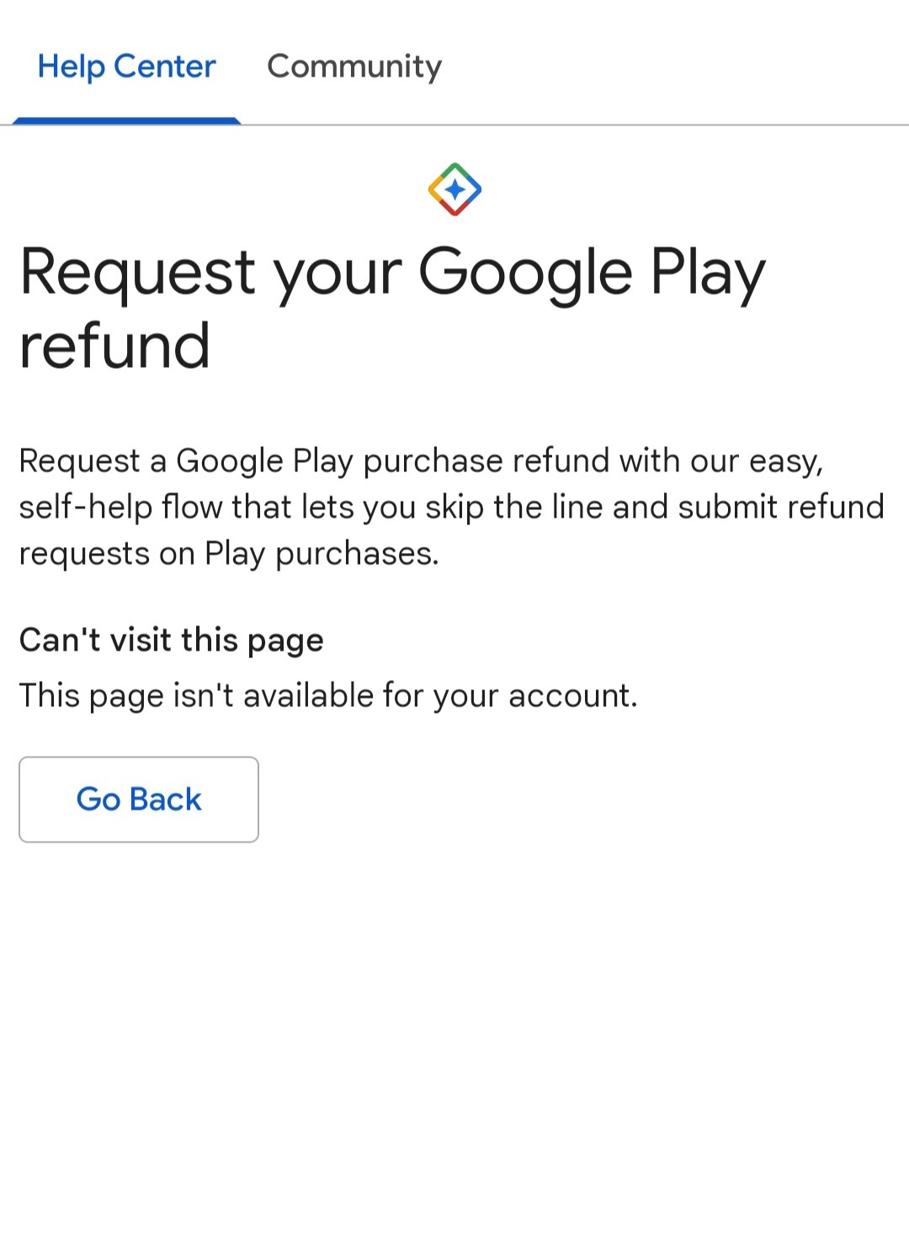Image resolution: width=909 pixels, height=1260 pixels.
Task: Click the words "Google Play" in the heading
Action: click(x=592, y=274)
